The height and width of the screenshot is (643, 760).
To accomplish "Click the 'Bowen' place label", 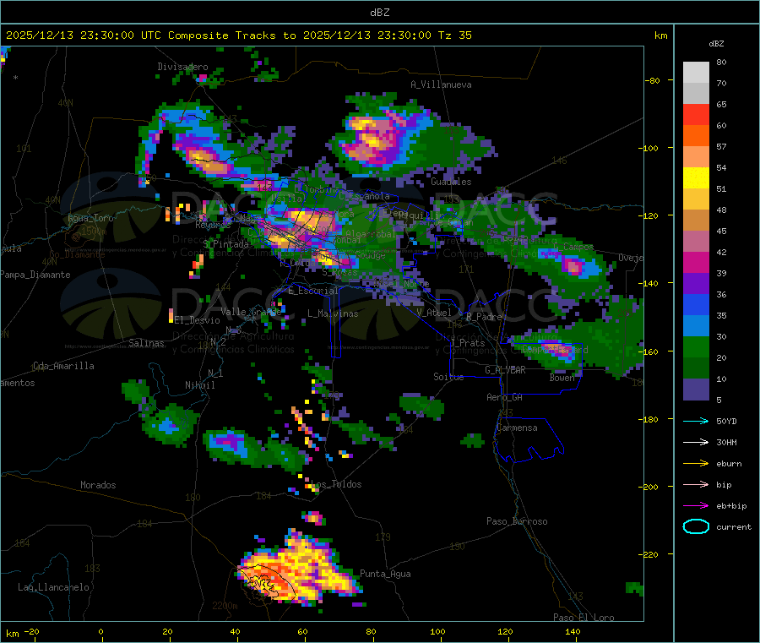I will (x=562, y=378).
